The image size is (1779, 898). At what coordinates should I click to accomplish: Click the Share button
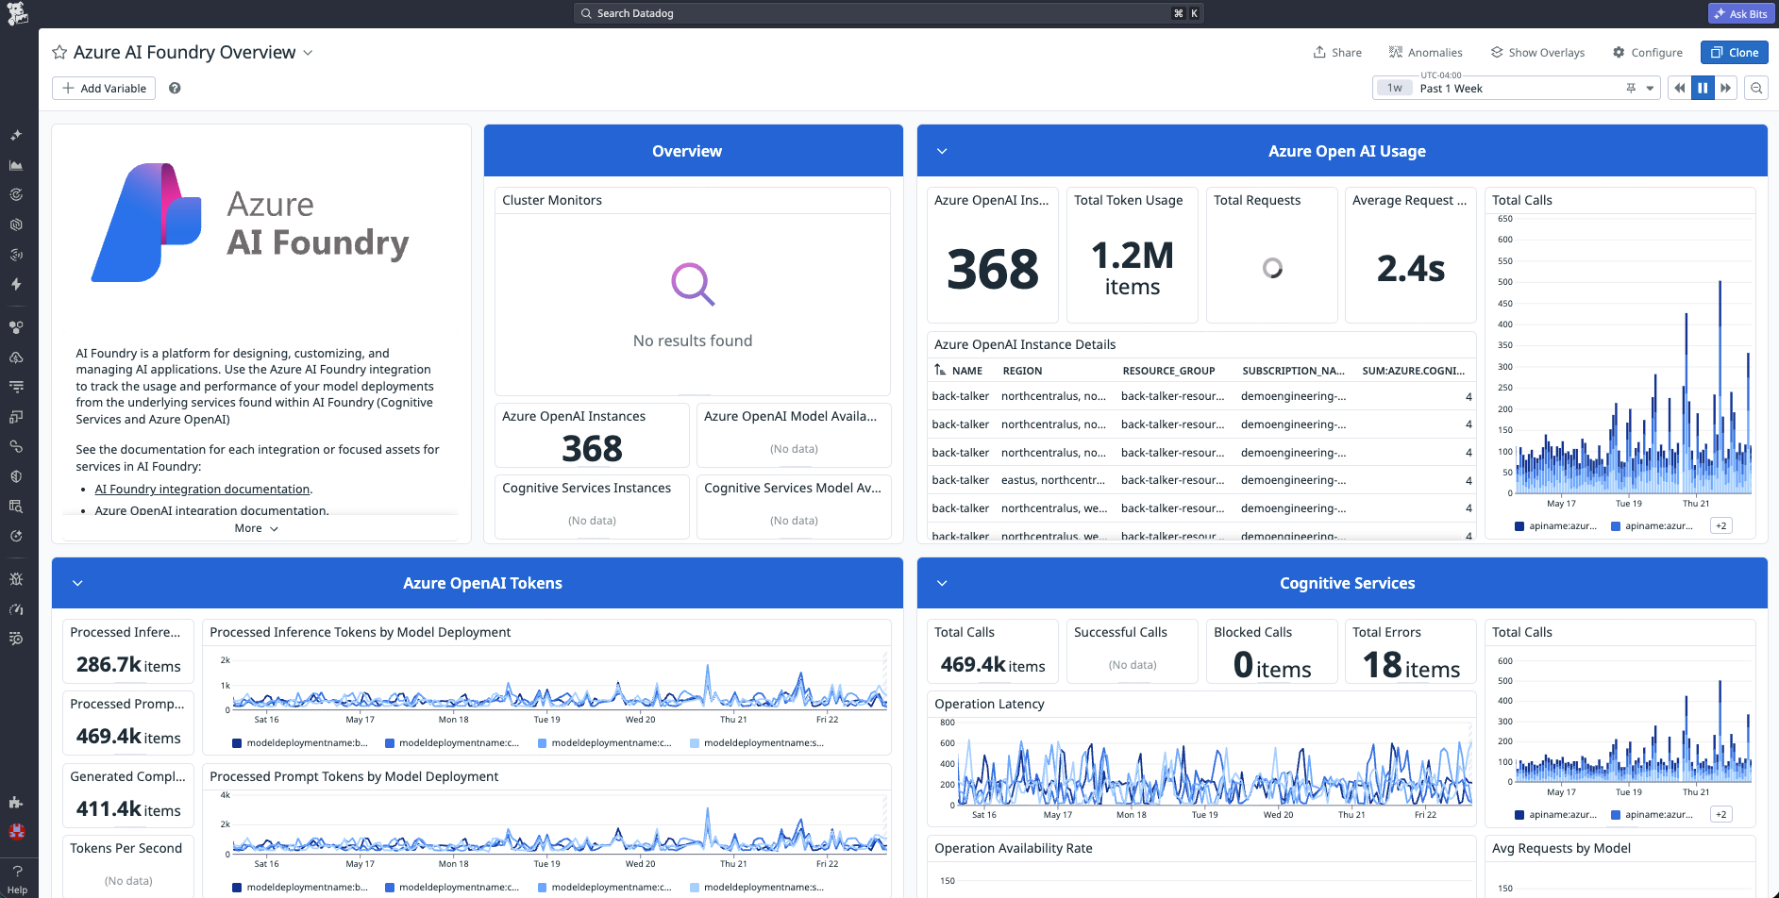click(x=1337, y=53)
